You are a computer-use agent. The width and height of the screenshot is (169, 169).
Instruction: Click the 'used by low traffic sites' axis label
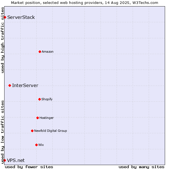(x=2, y=132)
